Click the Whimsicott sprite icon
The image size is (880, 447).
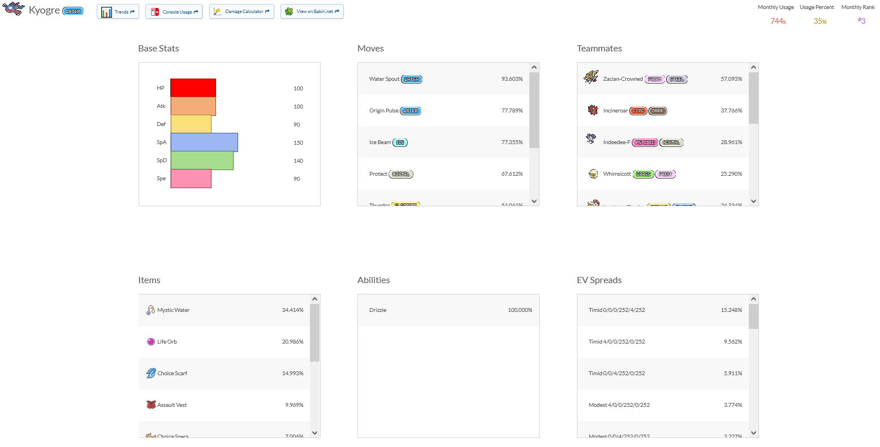(x=593, y=173)
